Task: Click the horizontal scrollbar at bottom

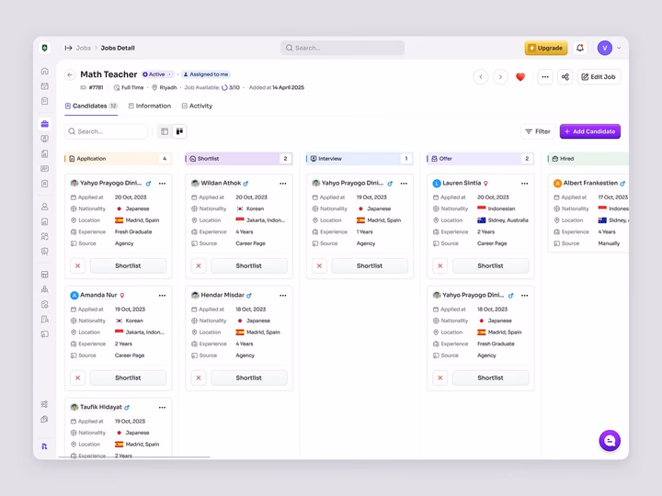Action: coord(134,457)
